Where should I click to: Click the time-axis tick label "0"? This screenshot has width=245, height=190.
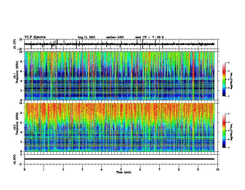click(24, 170)
